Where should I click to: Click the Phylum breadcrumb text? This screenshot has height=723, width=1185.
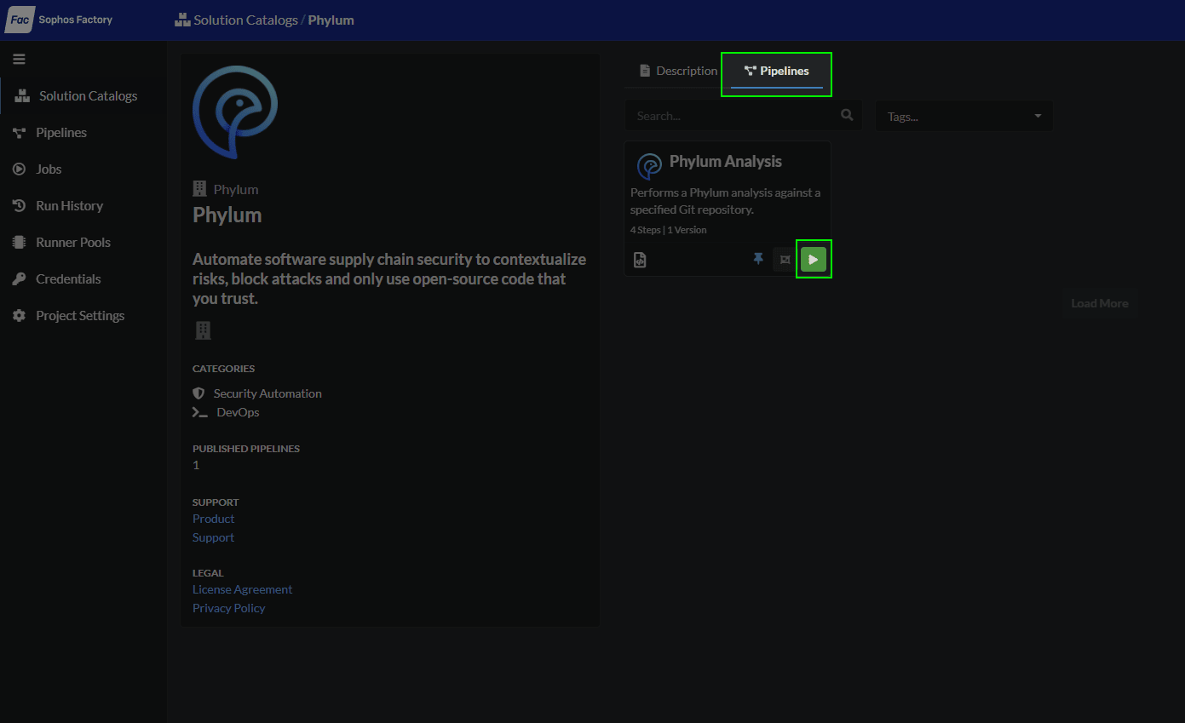[x=331, y=20]
